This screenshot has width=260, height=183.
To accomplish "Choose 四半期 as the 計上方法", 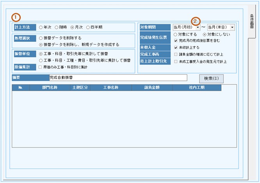I will click(88, 27).
